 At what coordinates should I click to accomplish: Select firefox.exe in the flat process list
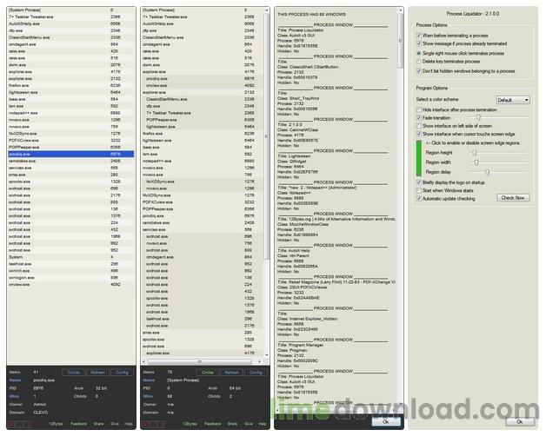coord(70,86)
